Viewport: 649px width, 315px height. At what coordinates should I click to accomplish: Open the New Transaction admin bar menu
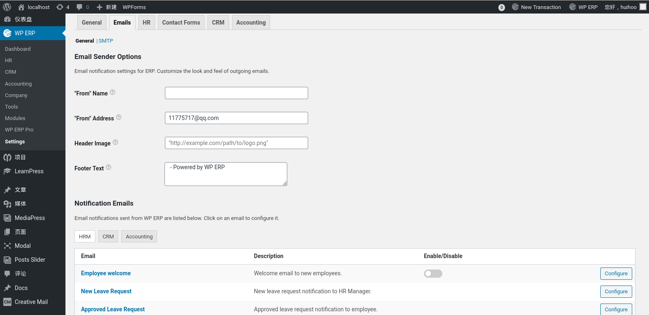[x=536, y=7]
